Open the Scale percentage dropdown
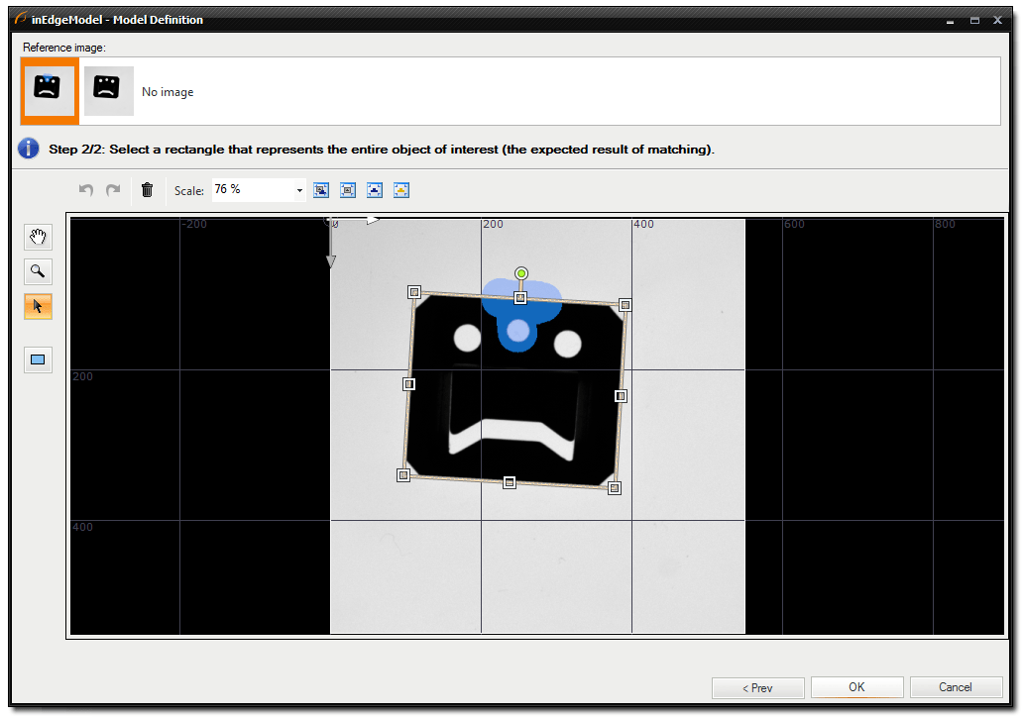 tap(297, 189)
